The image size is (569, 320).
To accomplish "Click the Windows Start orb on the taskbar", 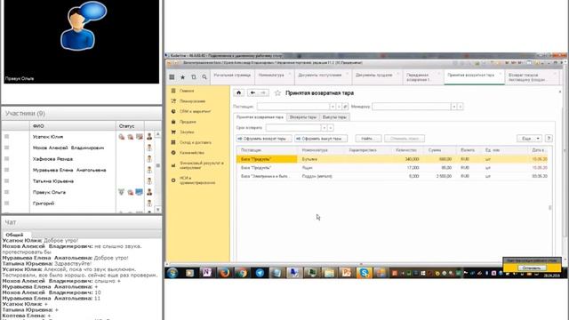I will (x=172, y=273).
